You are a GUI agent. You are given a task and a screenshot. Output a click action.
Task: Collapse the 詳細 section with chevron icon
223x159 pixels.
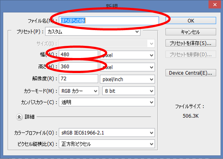coord(19,117)
